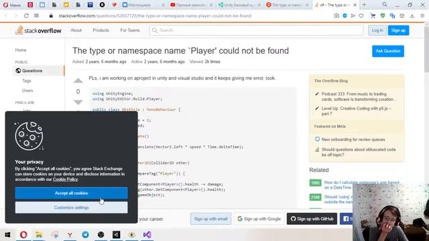This screenshot has height=241, width=429.
Task: Click the address bar URL
Action: click(x=155, y=16)
